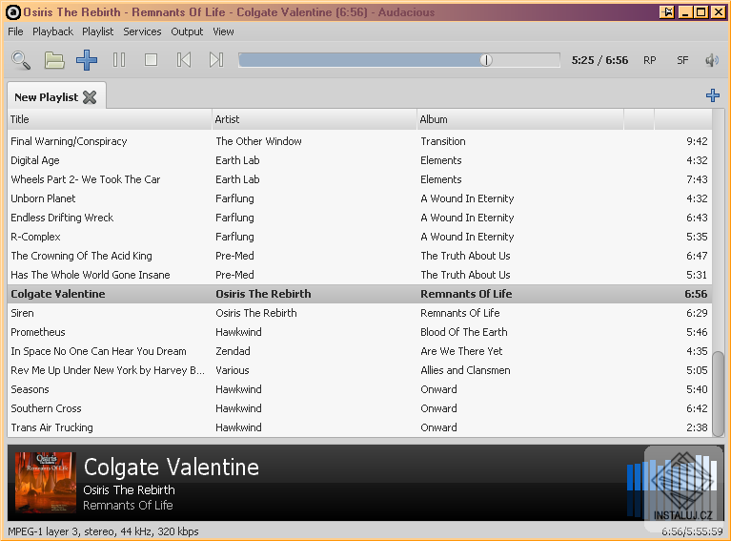Close the New Playlist tab
The image size is (731, 541).
90,96
